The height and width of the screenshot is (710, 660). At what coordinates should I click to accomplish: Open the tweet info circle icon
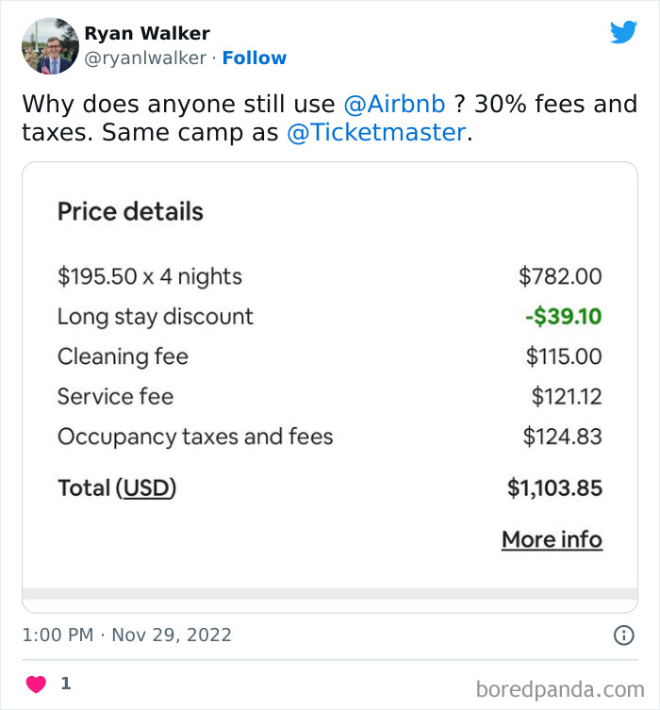(623, 636)
